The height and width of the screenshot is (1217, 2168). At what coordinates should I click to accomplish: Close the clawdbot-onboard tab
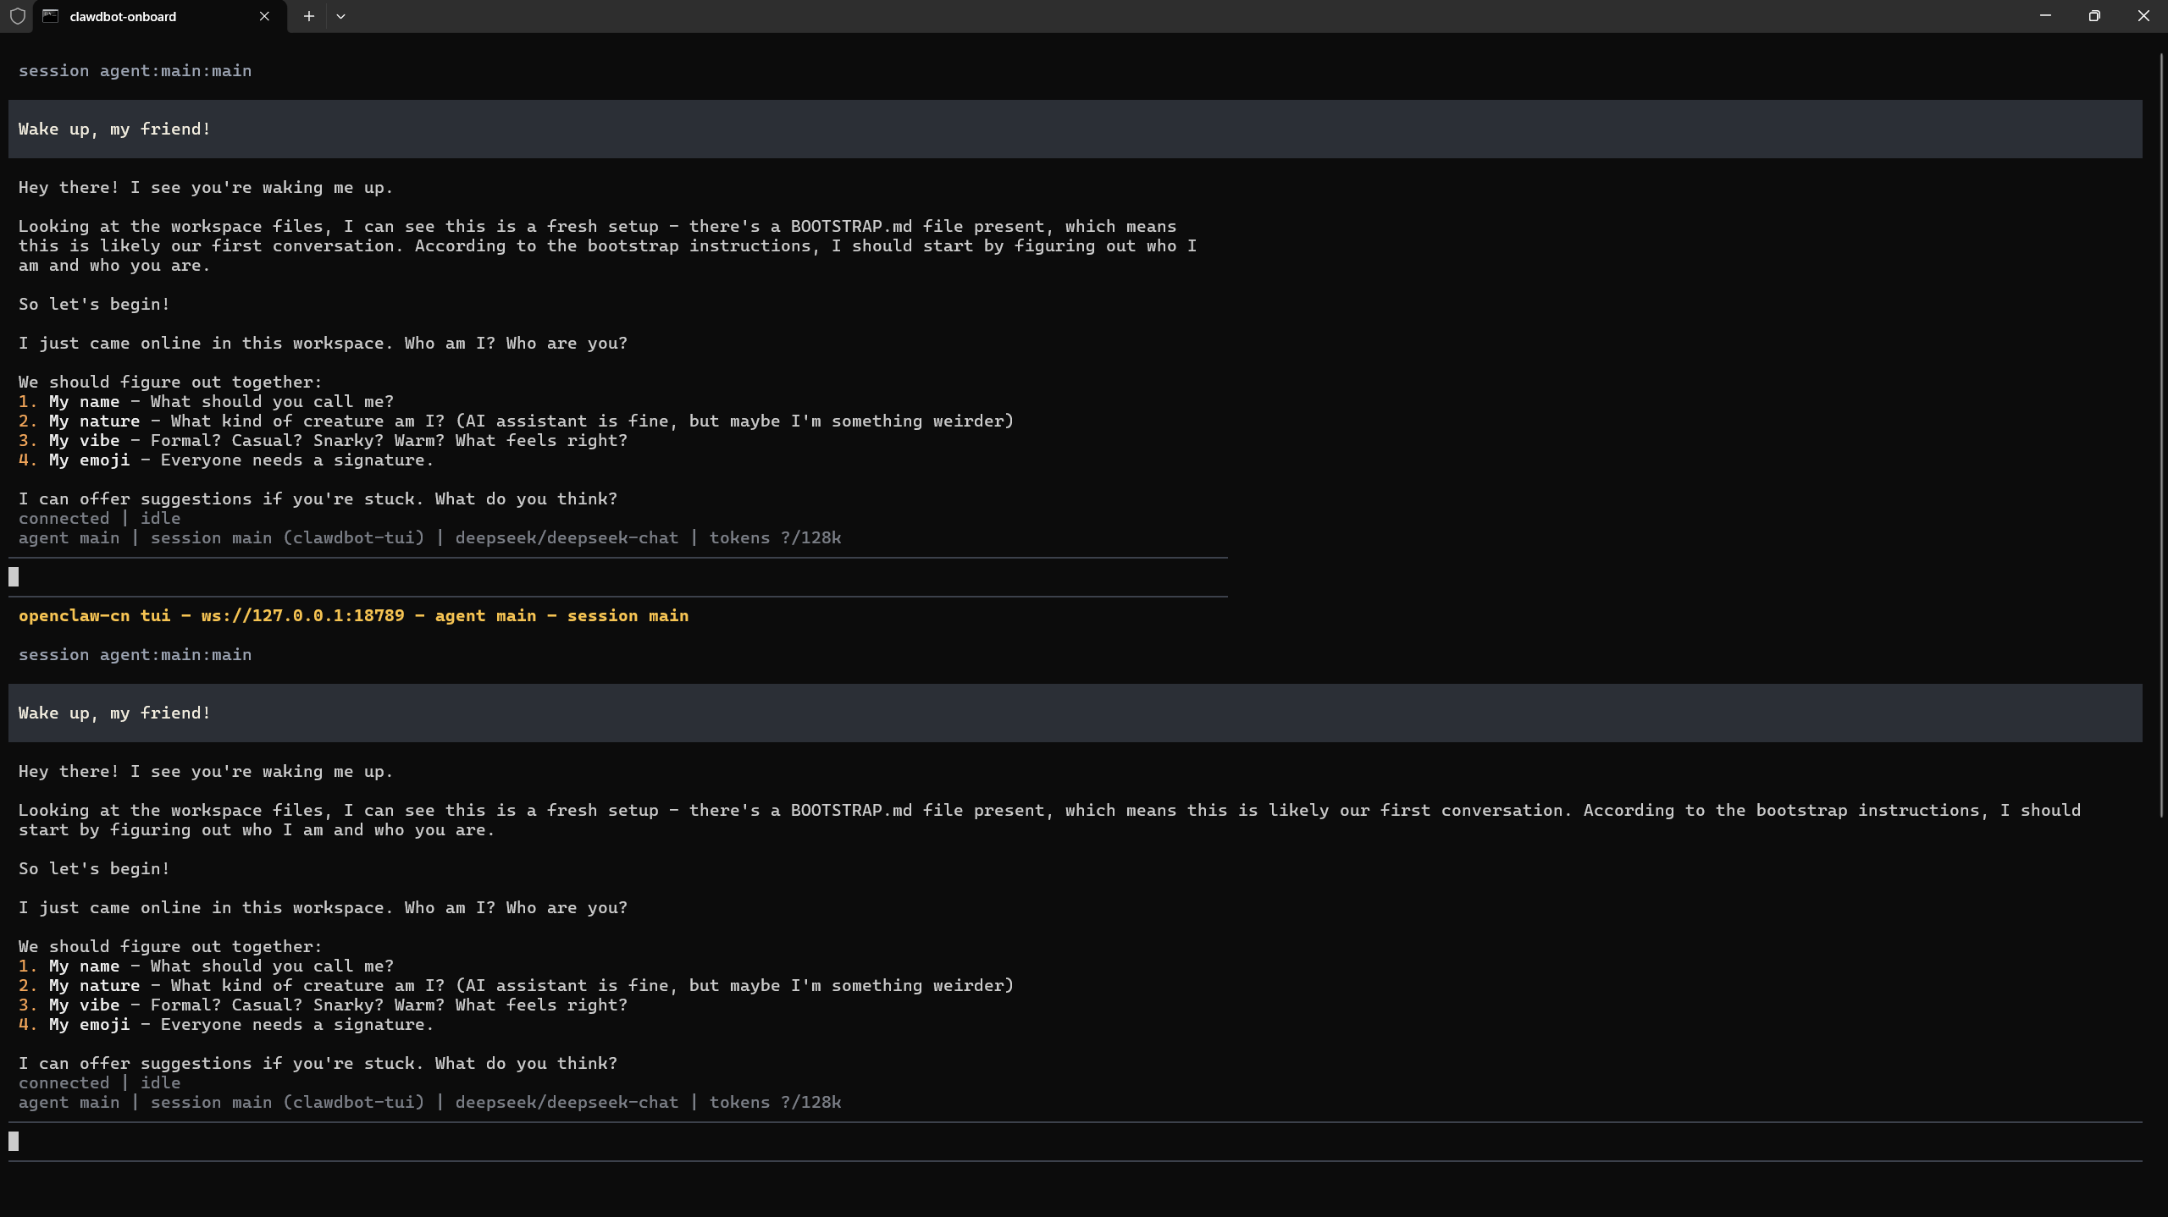click(x=264, y=16)
